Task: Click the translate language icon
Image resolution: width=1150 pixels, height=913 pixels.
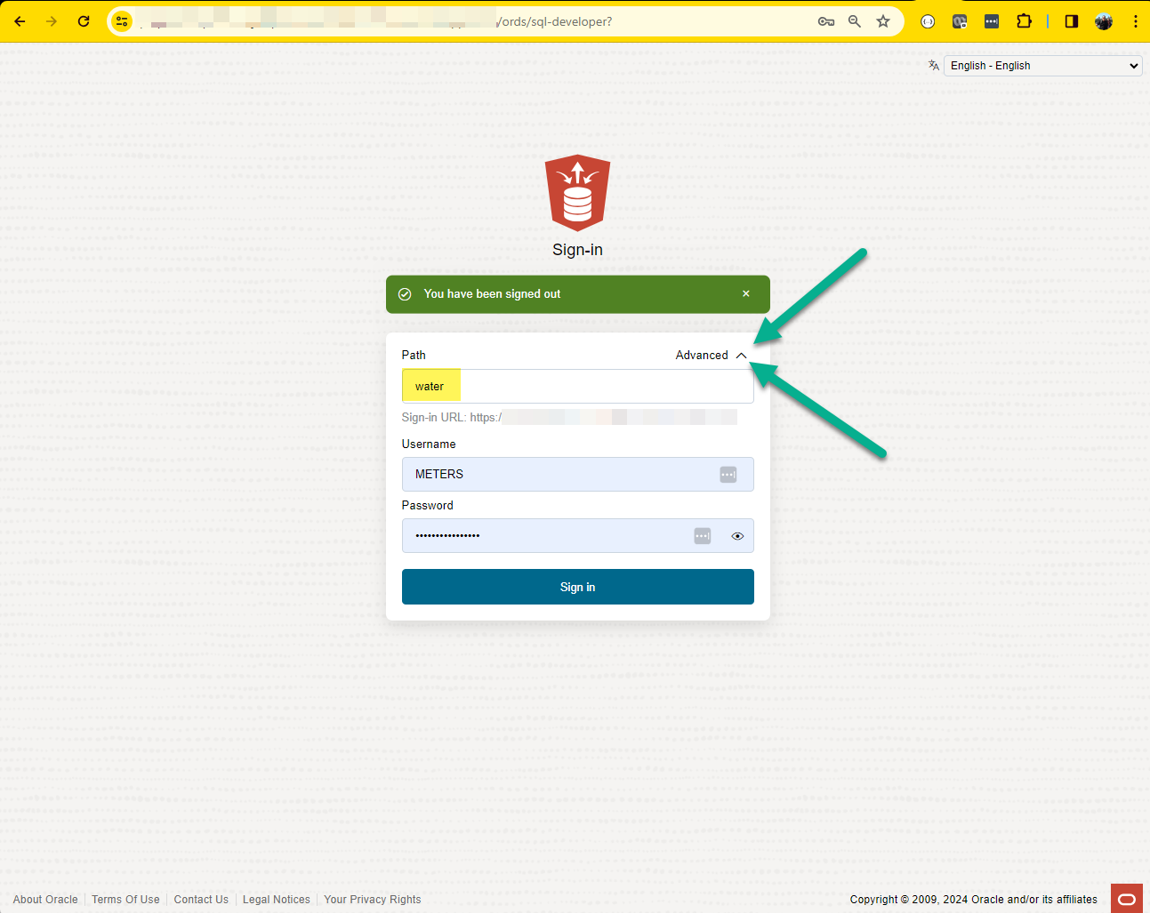Action: point(934,66)
